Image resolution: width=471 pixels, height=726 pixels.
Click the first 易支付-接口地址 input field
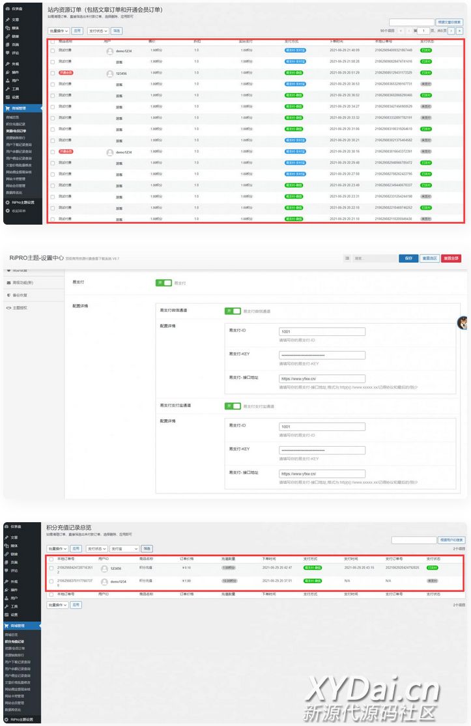pyautogui.click(x=322, y=379)
